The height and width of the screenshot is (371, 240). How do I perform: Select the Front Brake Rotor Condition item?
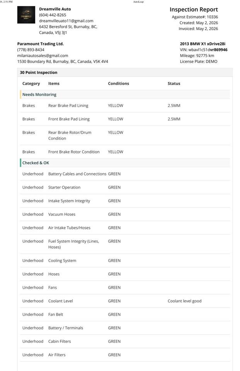coord(74,152)
